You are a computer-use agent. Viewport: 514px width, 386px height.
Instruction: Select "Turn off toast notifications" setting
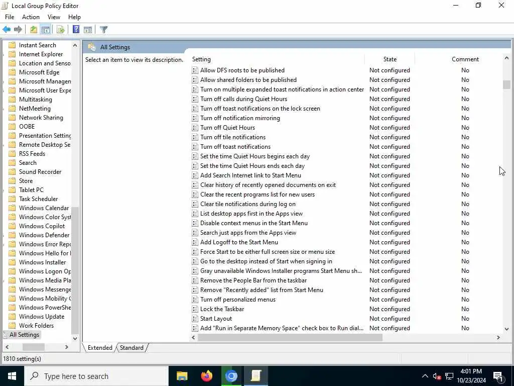[235, 147]
